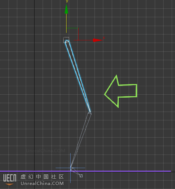The height and width of the screenshot is (189, 175).
Task: Click the blue IK goal crosshair center
Action: 70,168
